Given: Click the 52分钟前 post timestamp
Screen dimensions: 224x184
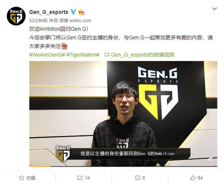Looking at the screenshot, I should pyautogui.click(x=38, y=21).
